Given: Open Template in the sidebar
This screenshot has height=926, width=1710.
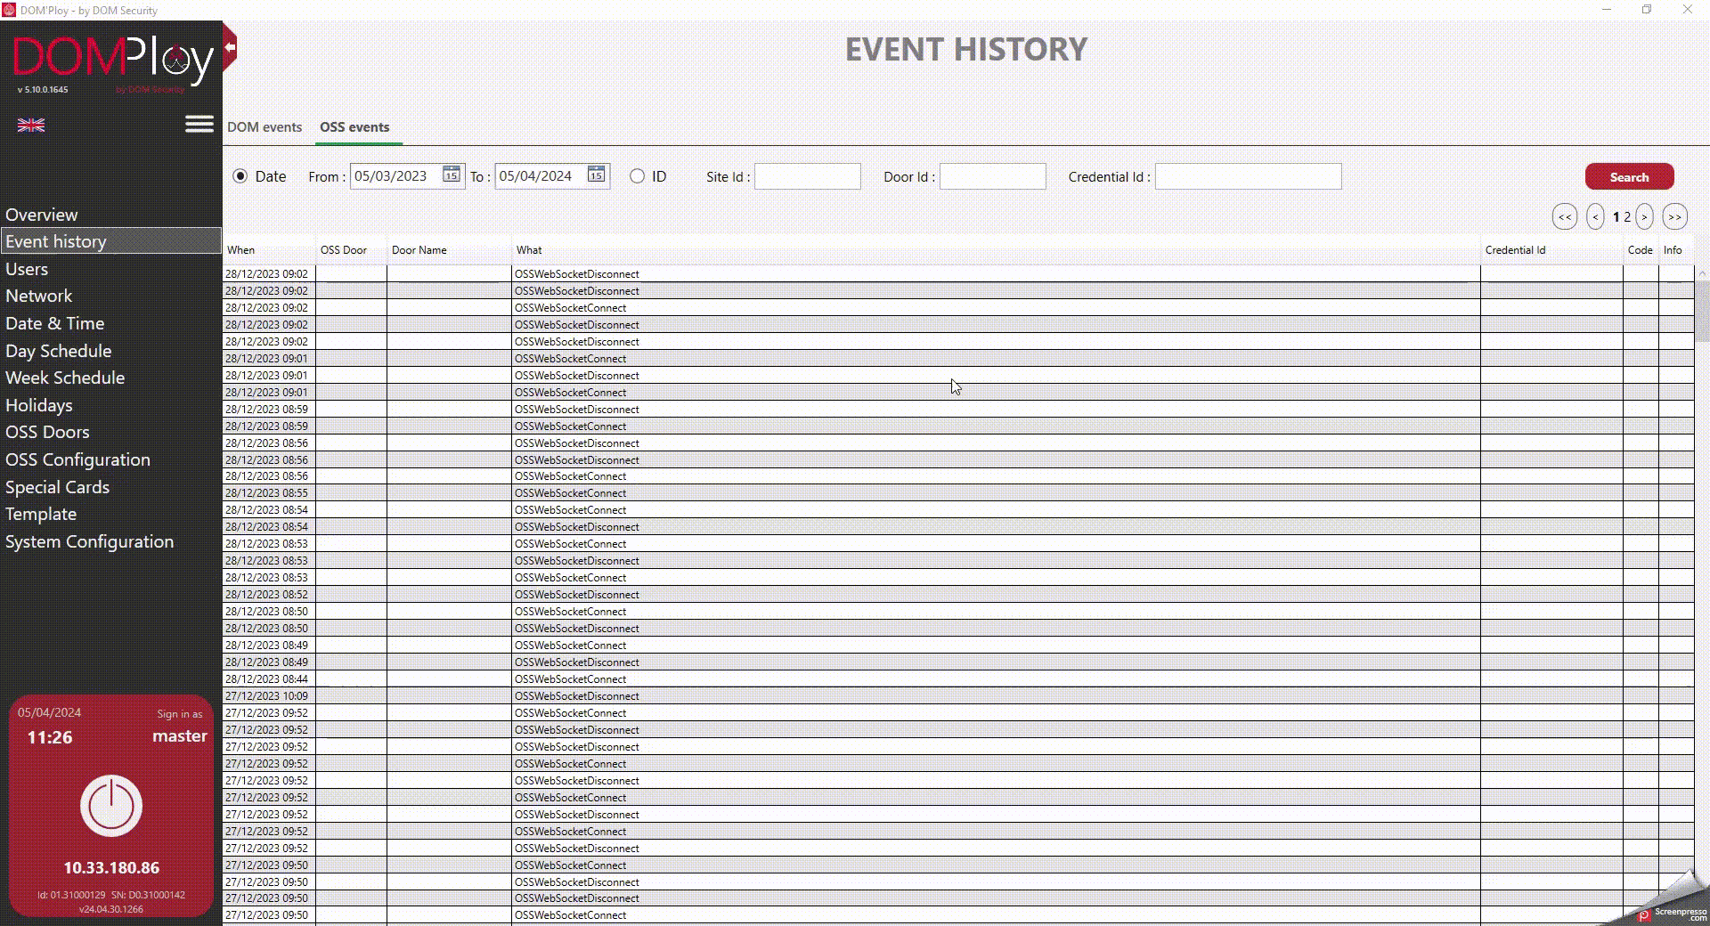Looking at the screenshot, I should pos(41,514).
